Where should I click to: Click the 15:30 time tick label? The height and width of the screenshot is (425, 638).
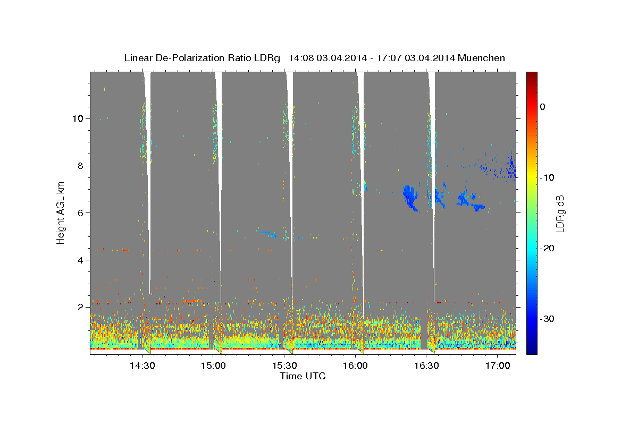284,366
